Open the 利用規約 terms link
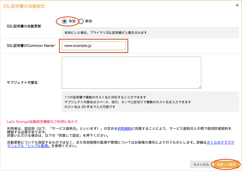Image resolution: width=242 pixels, height=171 pixels. point(124,129)
